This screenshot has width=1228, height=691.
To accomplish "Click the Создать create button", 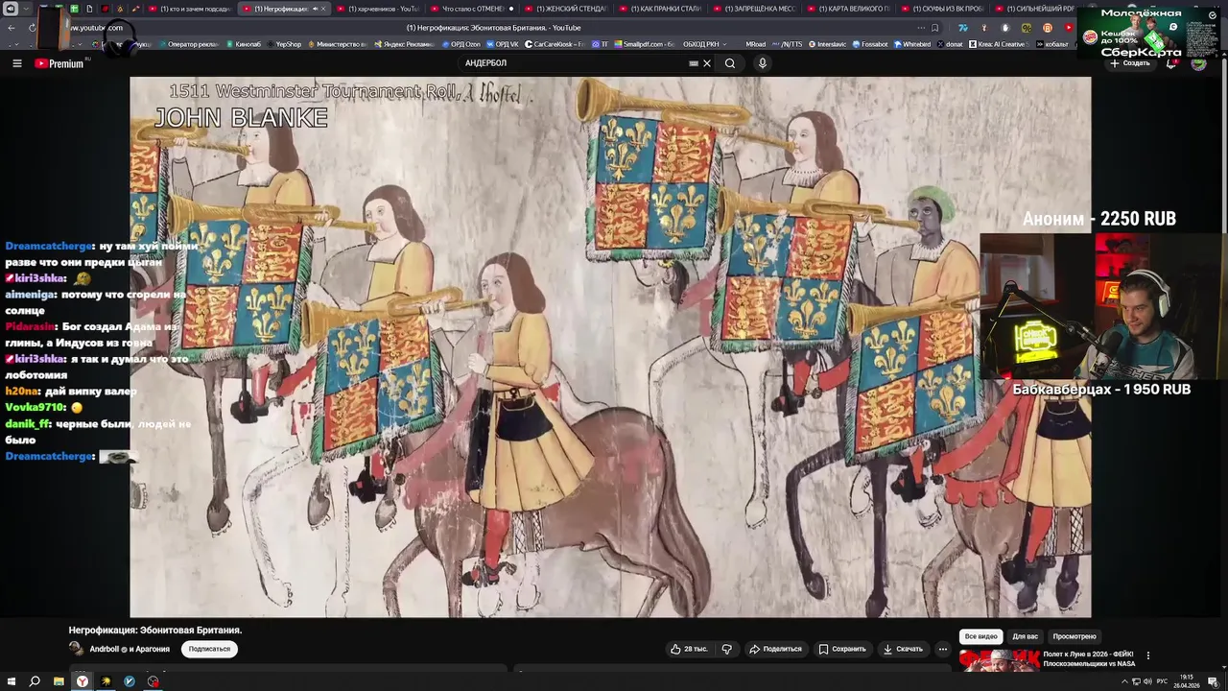I will tap(1129, 63).
